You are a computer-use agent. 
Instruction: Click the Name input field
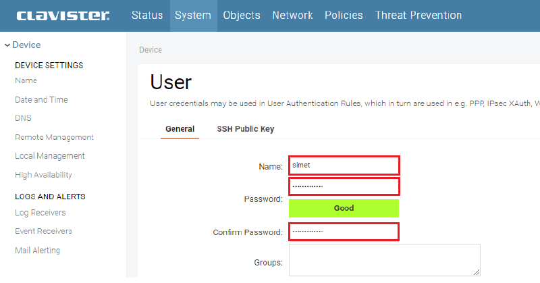pyautogui.click(x=344, y=165)
